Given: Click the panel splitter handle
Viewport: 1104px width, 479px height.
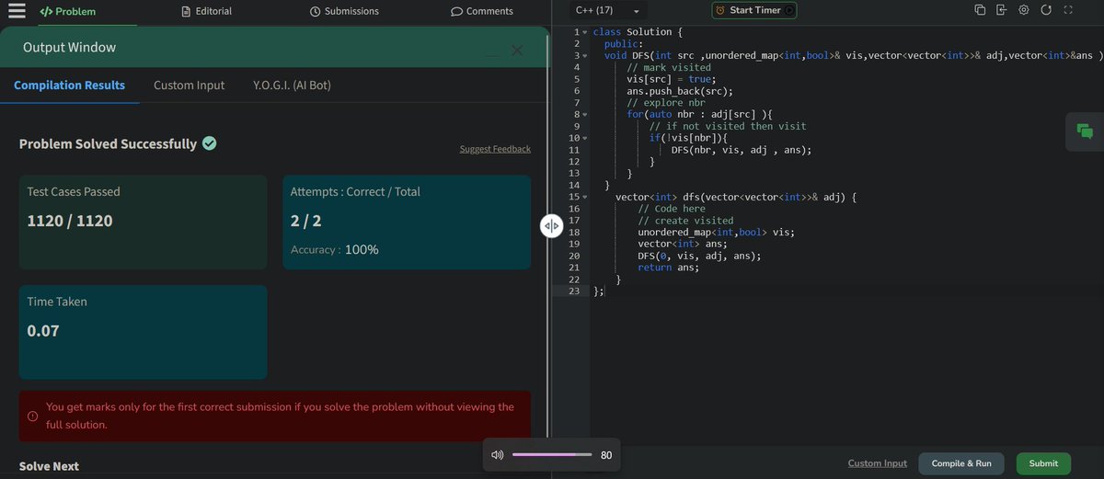Looking at the screenshot, I should point(551,225).
